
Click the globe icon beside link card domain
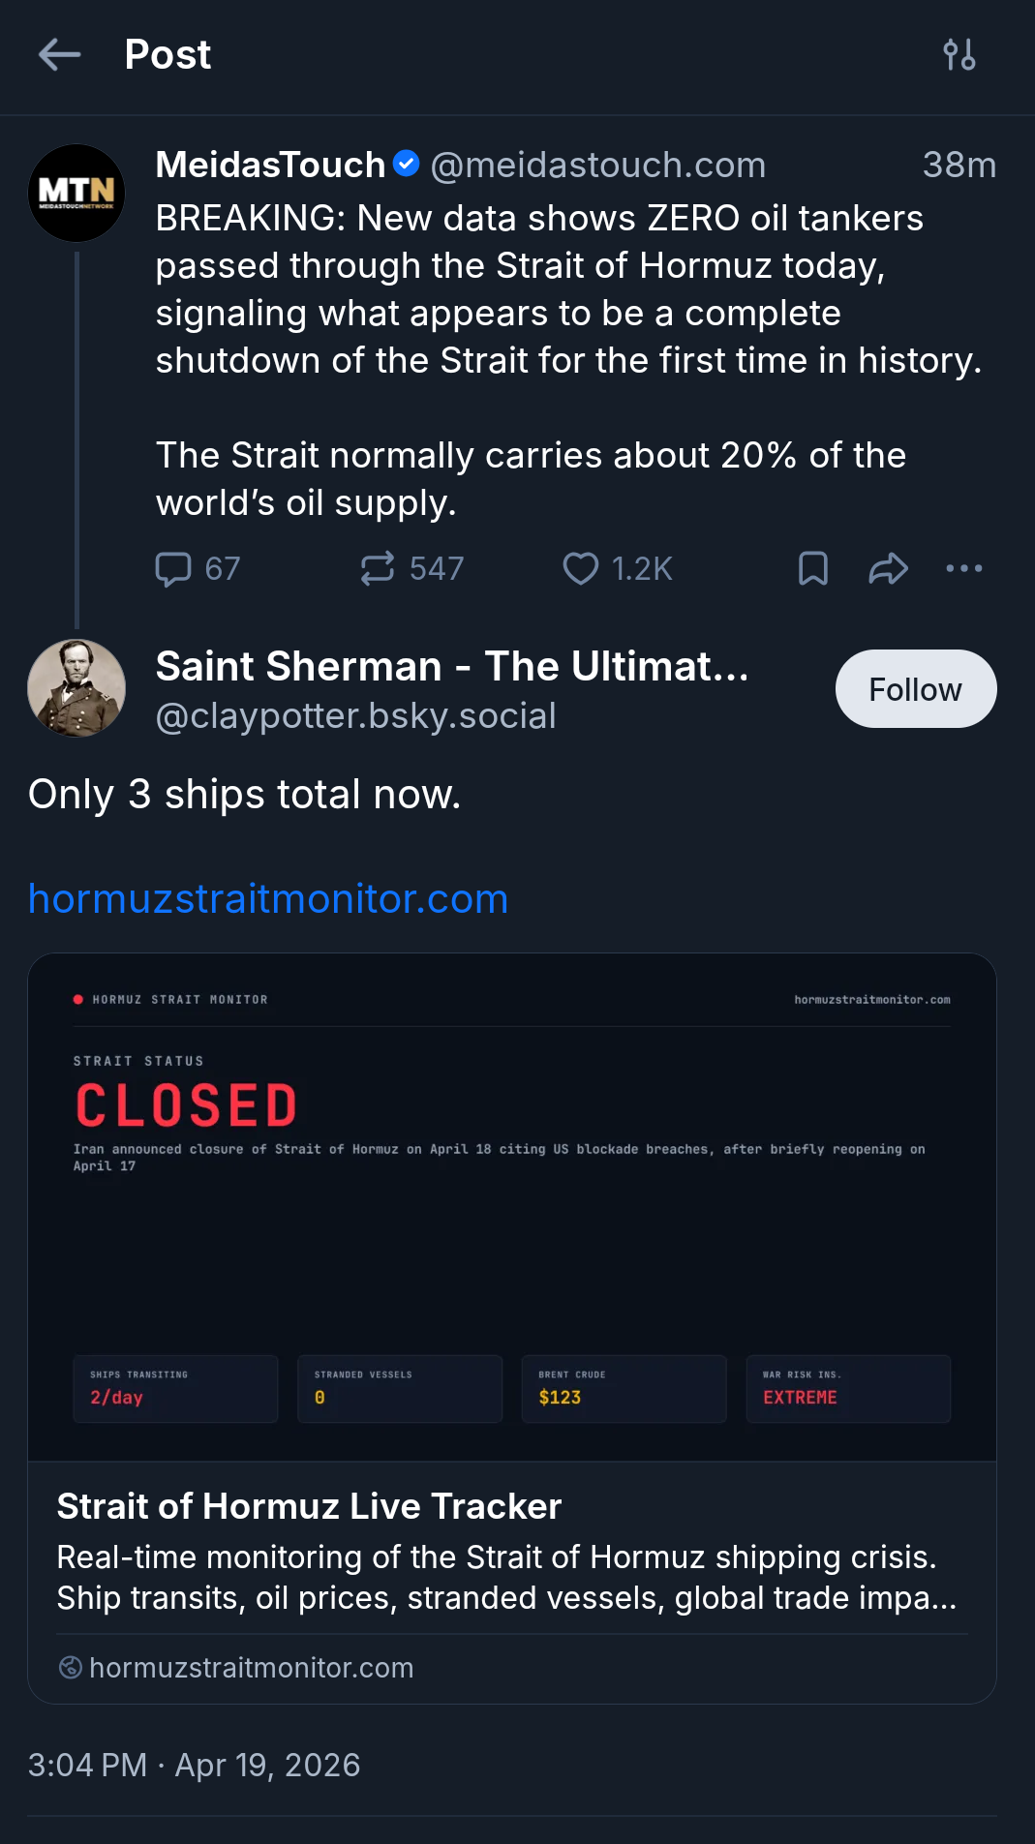point(71,1667)
